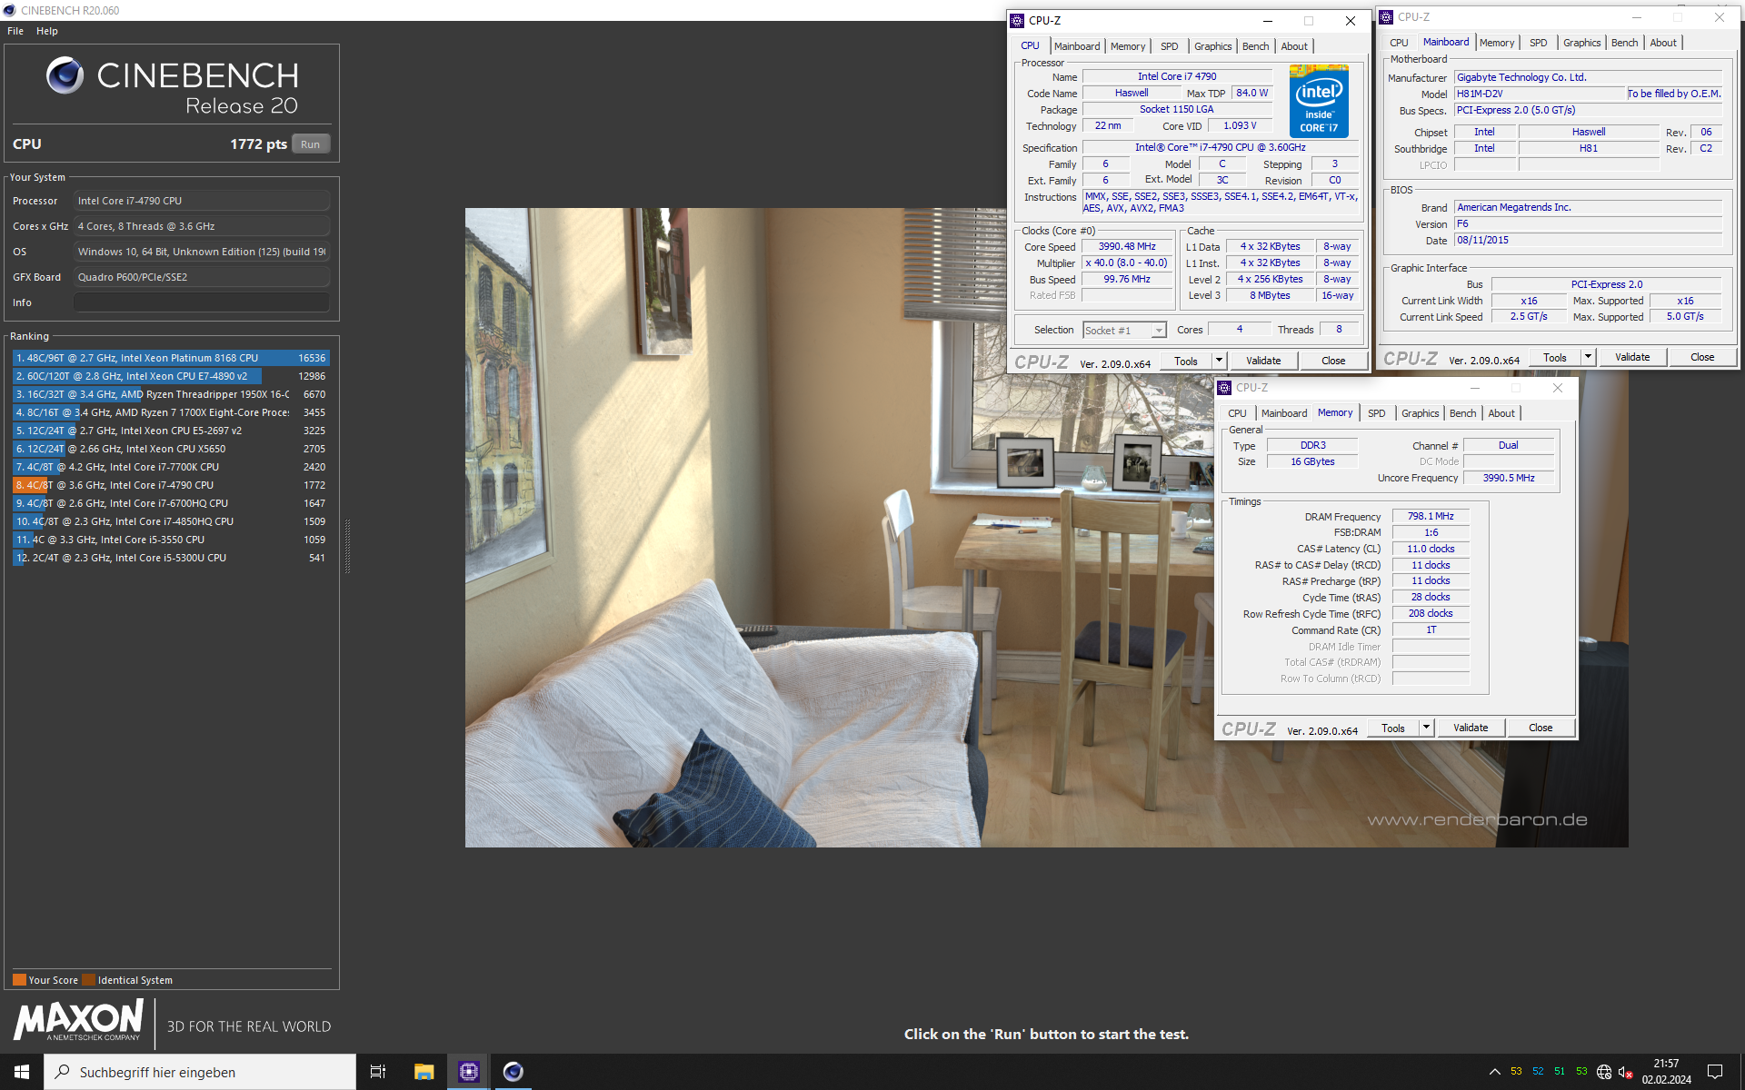
Task: Select the Xeon Platinum 8168 ranking entry
Action: click(x=170, y=358)
